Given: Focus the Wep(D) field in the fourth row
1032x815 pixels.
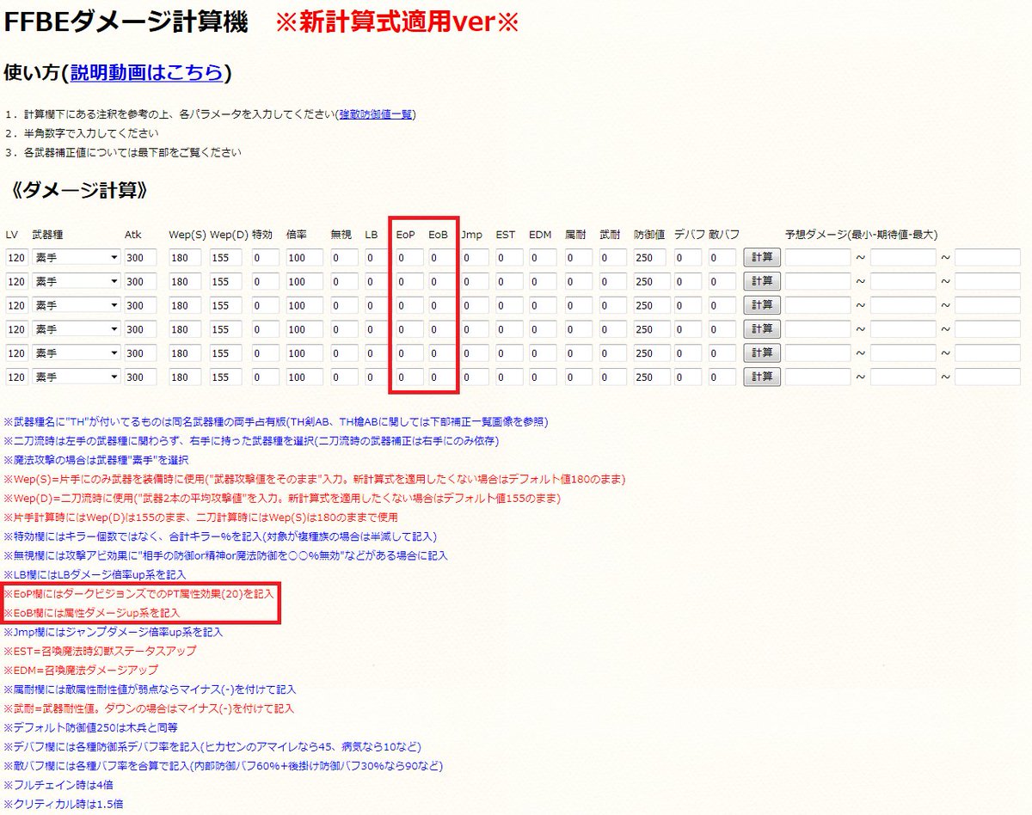Looking at the screenshot, I should click(226, 329).
